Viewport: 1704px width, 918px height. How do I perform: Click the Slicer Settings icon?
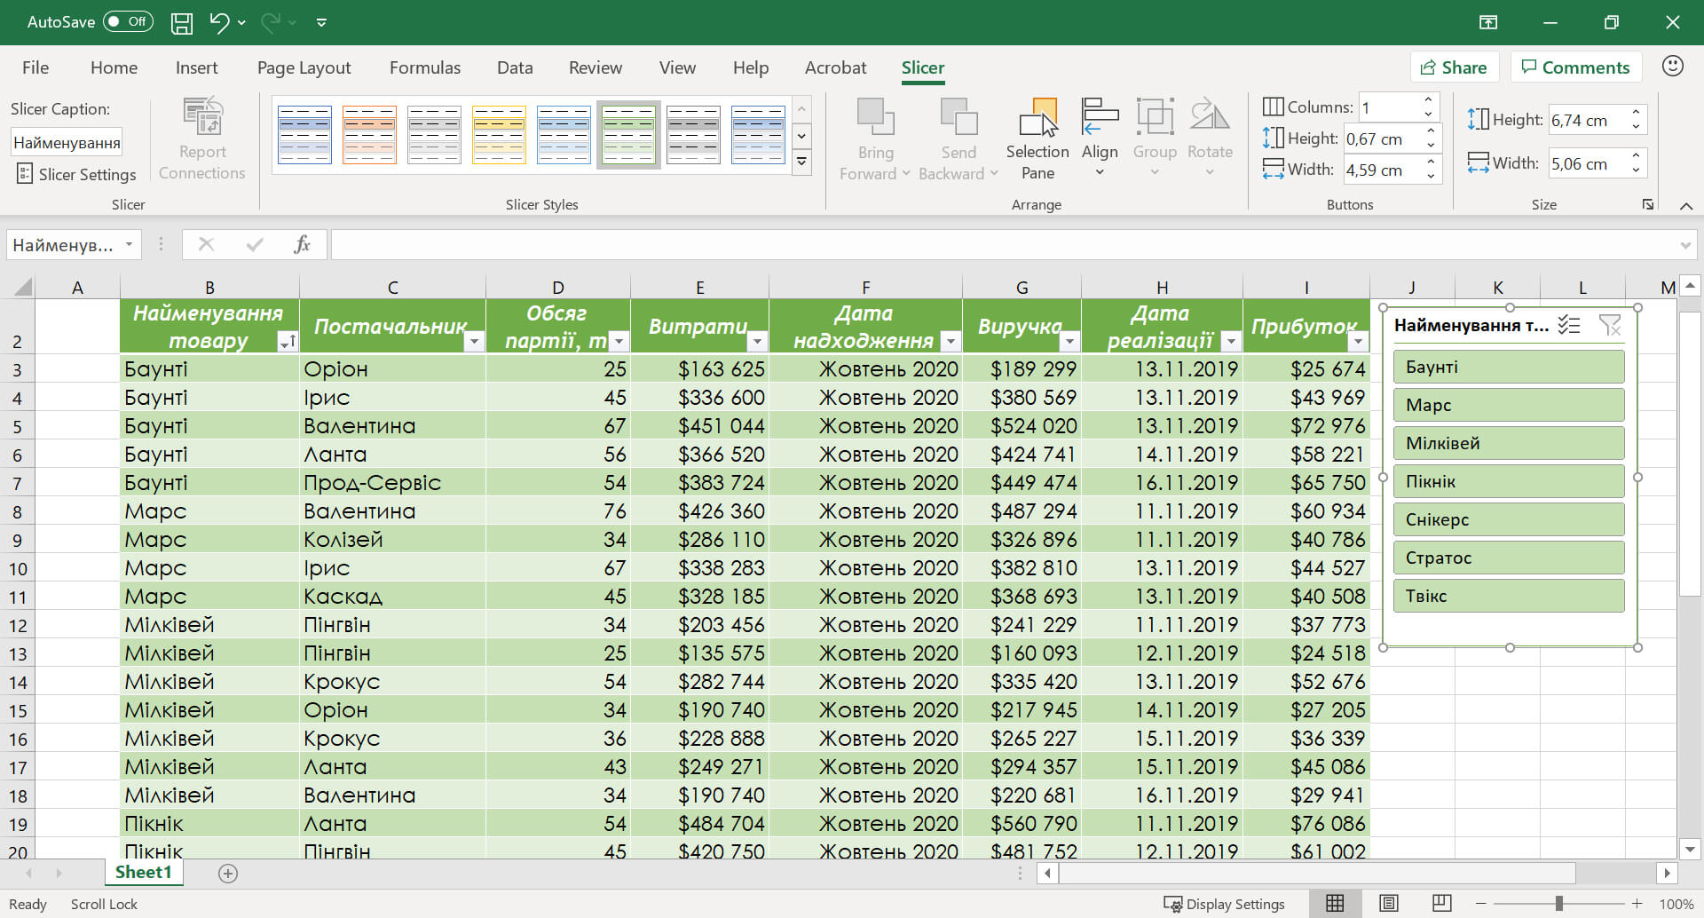pyautogui.click(x=25, y=174)
